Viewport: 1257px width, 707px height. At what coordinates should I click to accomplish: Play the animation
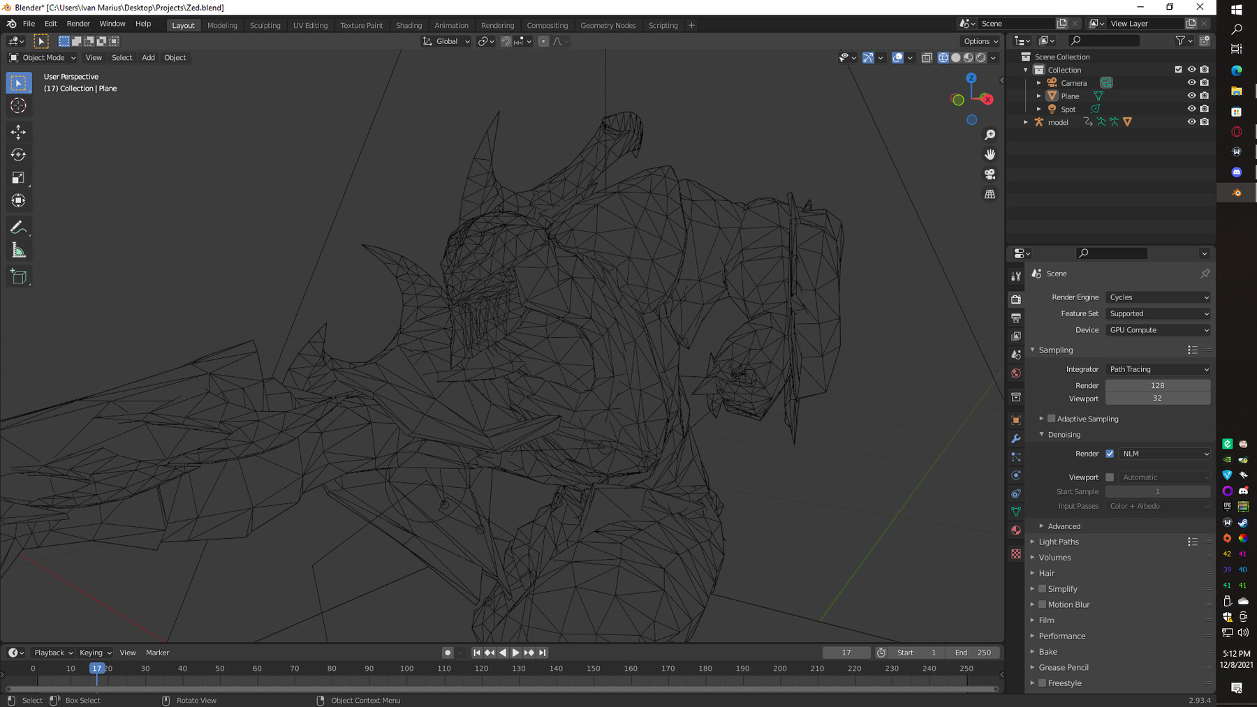(515, 652)
